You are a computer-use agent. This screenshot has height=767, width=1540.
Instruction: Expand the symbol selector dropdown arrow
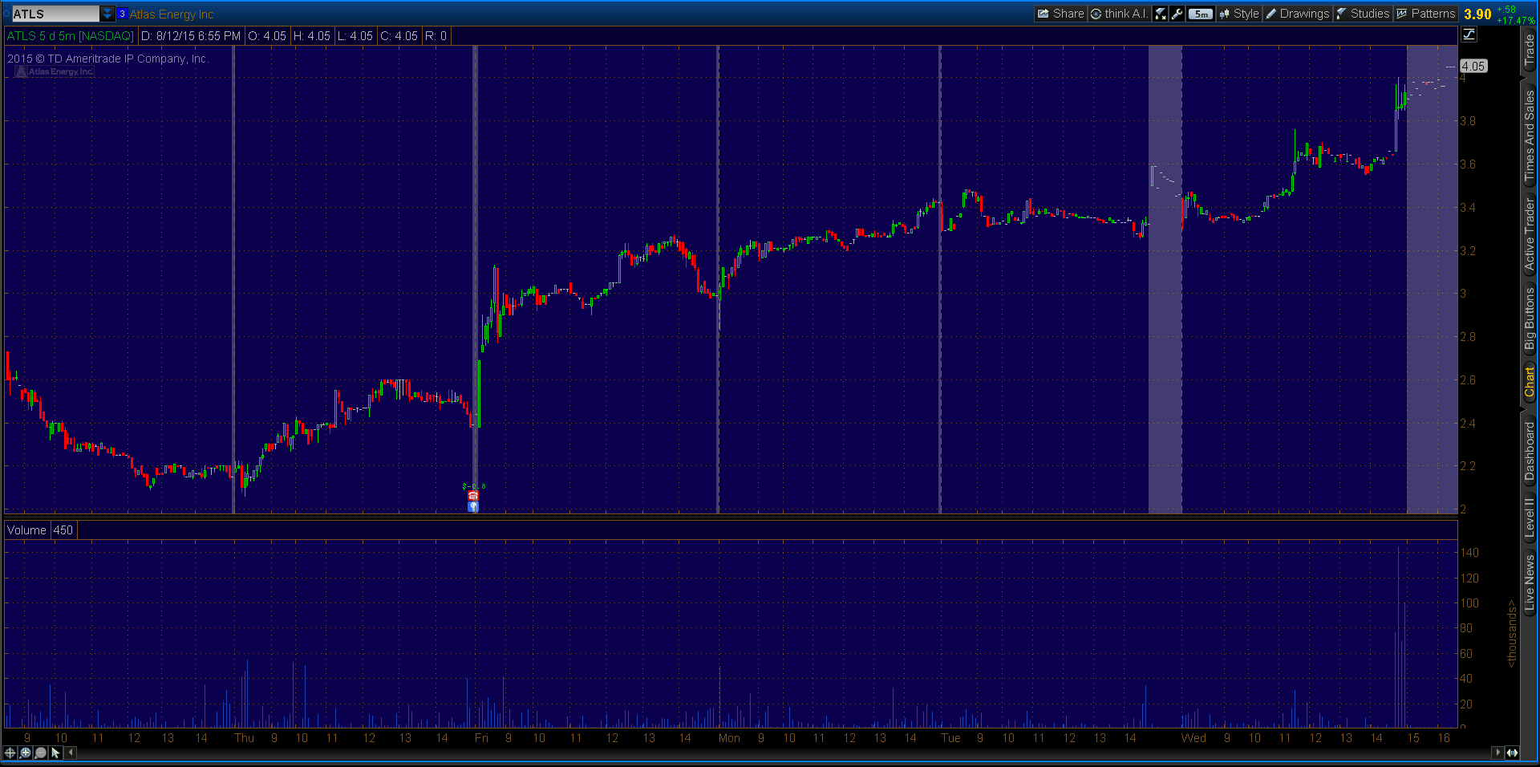[x=107, y=14]
